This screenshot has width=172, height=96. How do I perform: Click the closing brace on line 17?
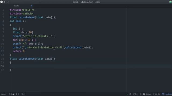(x=10, y=70)
